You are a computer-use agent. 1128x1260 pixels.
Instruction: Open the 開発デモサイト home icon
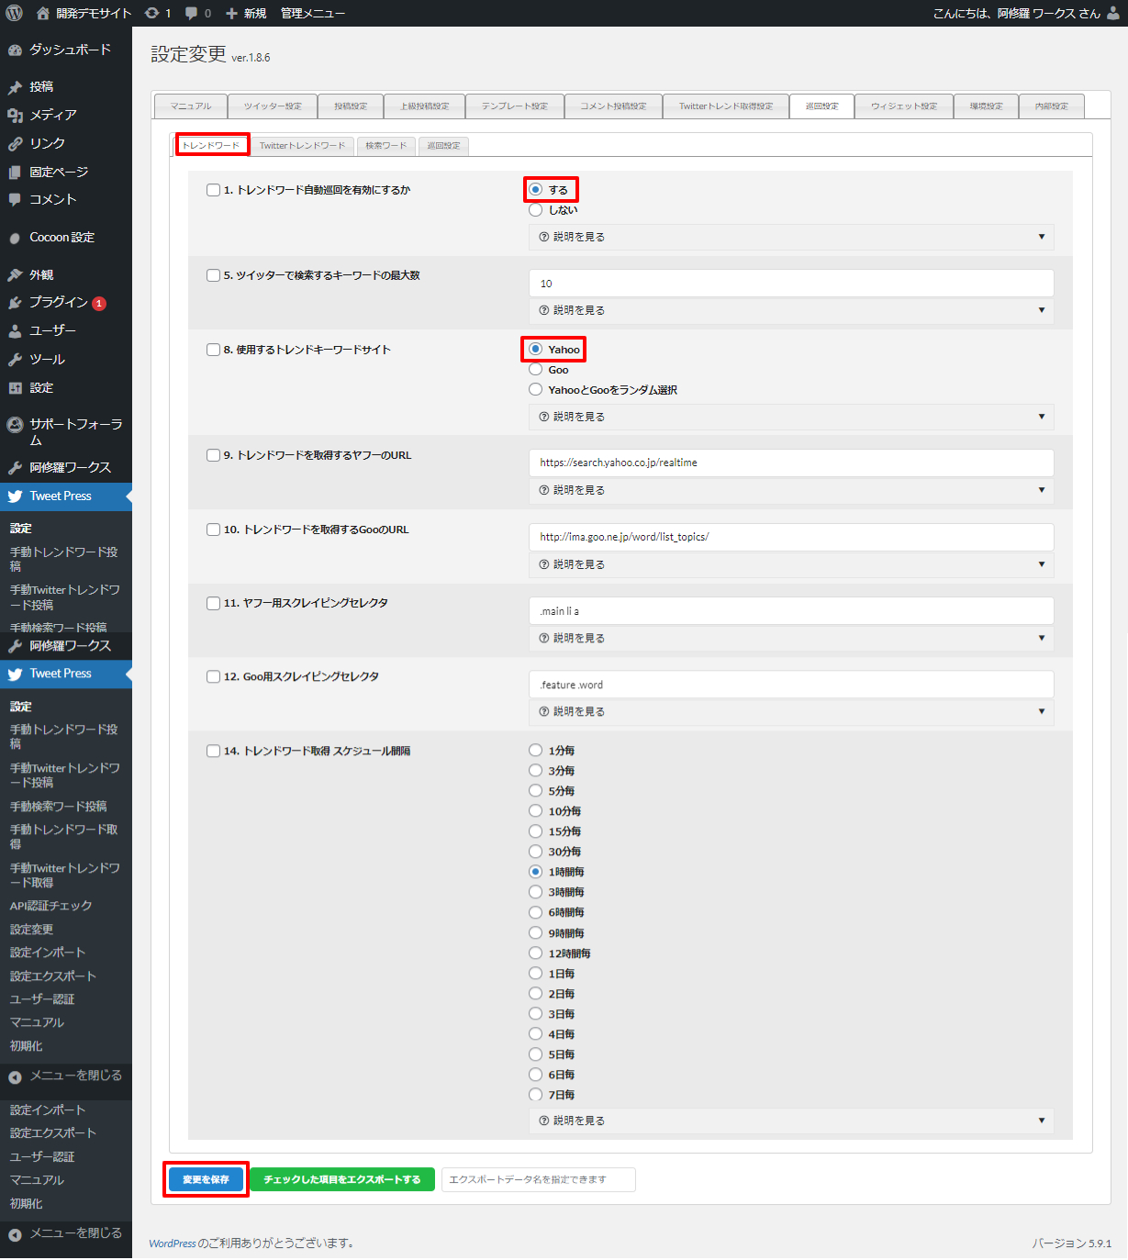coord(42,13)
